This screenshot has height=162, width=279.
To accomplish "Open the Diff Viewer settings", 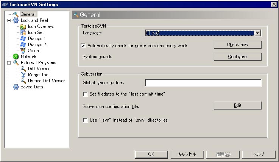I will click(39, 69).
